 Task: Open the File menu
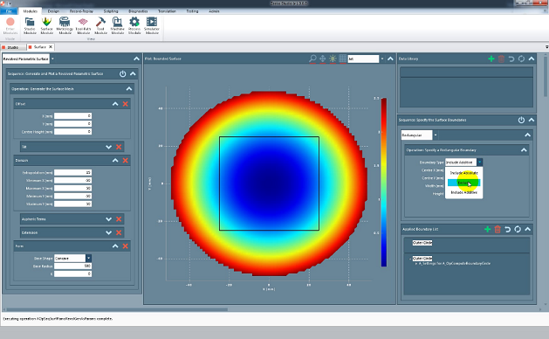[x=9, y=11]
